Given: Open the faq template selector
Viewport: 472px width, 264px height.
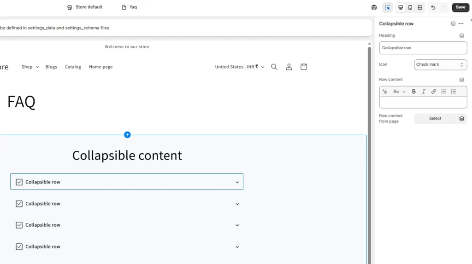Looking at the screenshot, I should click(x=130, y=7).
